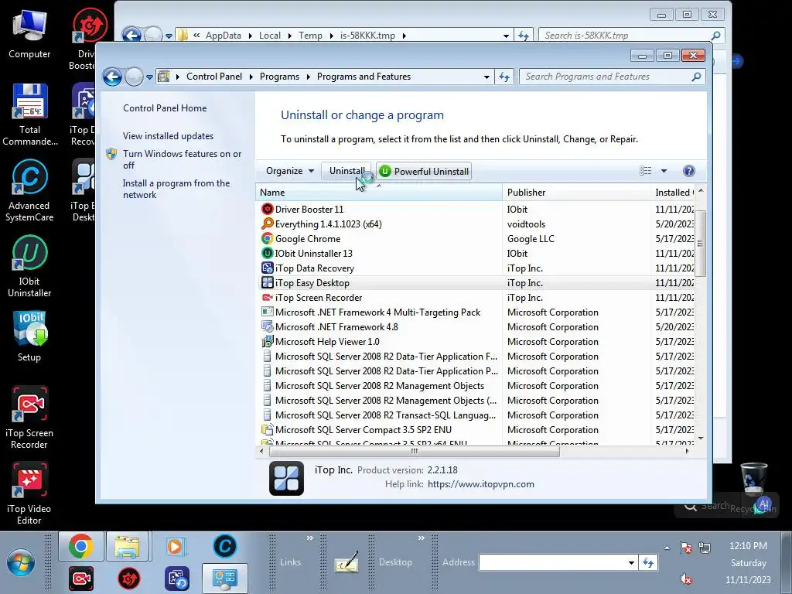
Task: Open Advanced SystemCare desktop shortcut
Action: tap(29, 191)
